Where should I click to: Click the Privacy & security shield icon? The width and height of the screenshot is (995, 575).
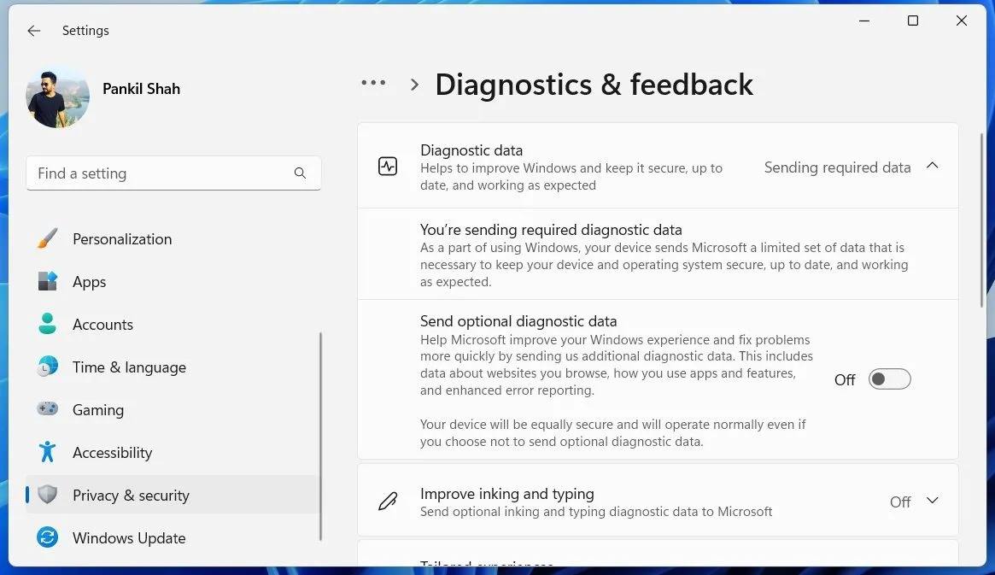point(48,495)
